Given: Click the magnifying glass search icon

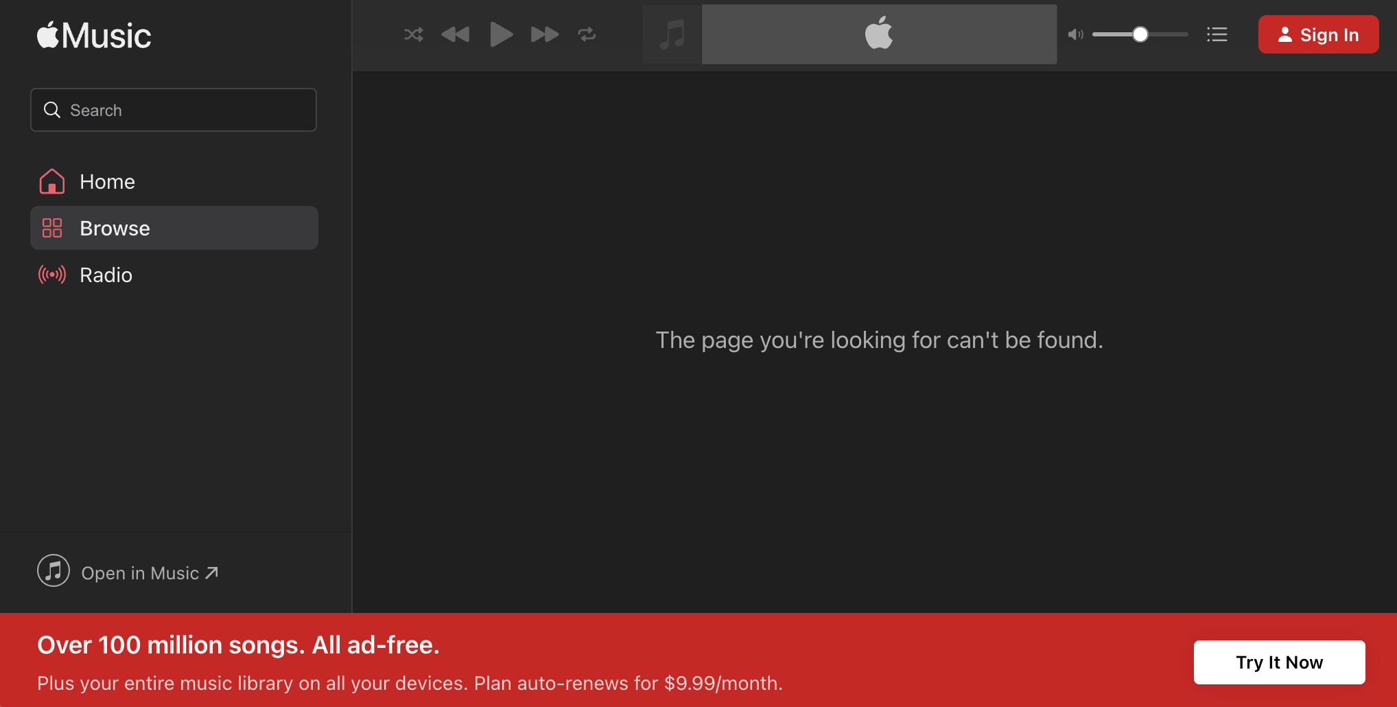Looking at the screenshot, I should click(x=52, y=110).
